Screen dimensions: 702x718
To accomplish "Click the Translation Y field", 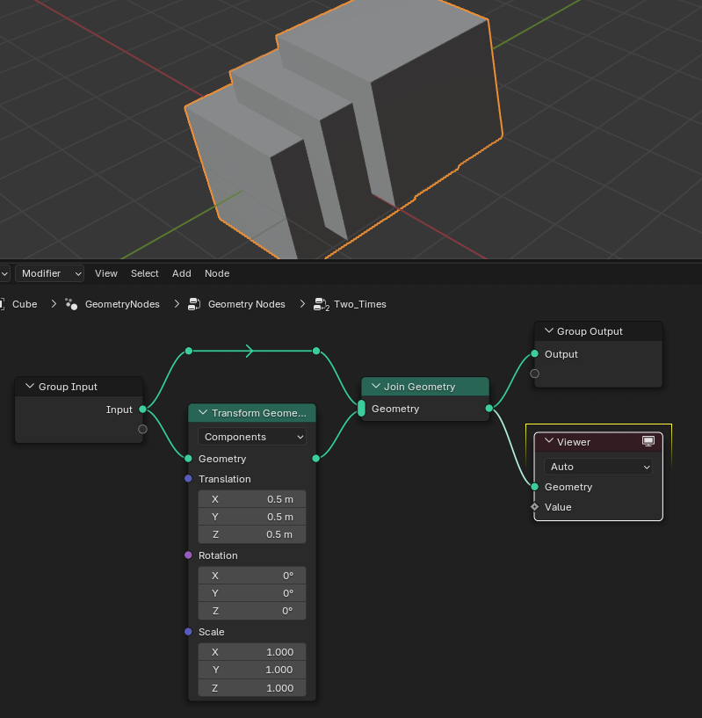I will [x=252, y=517].
